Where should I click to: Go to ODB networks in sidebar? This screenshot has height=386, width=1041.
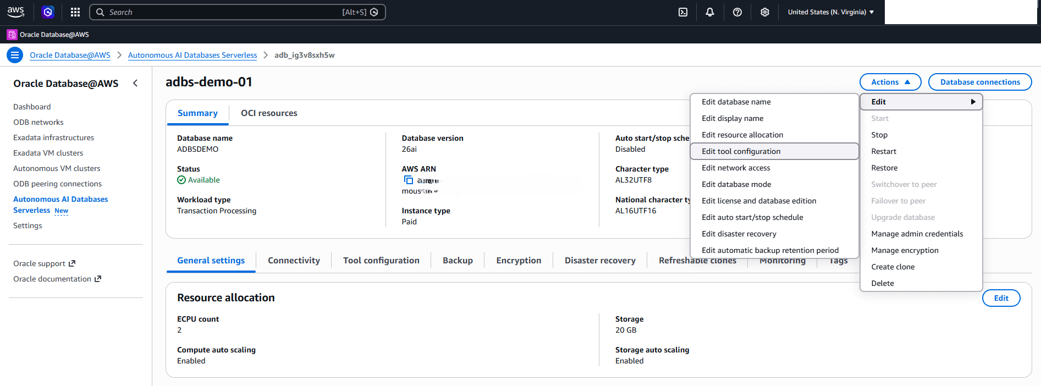[x=38, y=122]
